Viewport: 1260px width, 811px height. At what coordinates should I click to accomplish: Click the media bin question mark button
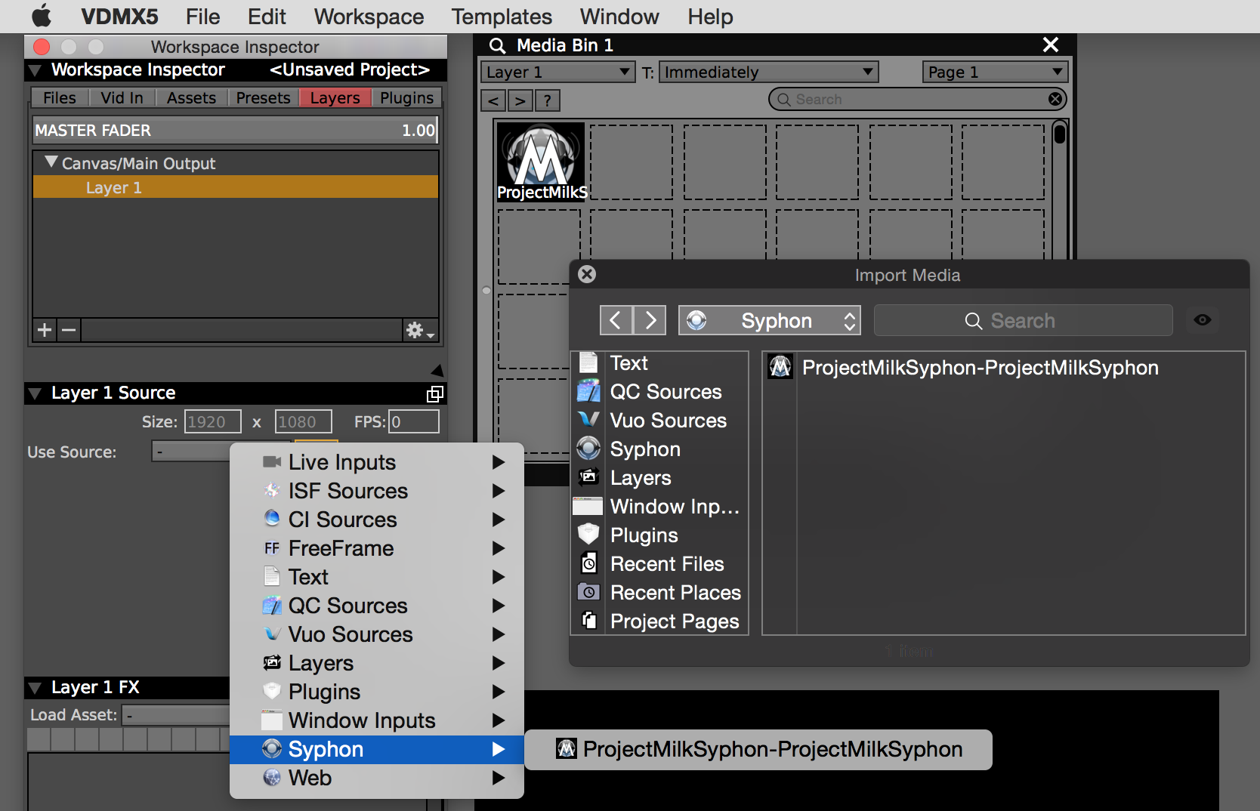coord(548,100)
